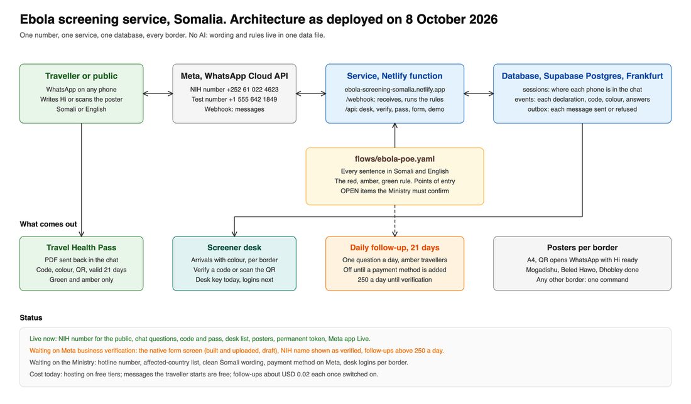Click '/webhook: receives, runs the rules'

tap(395, 100)
